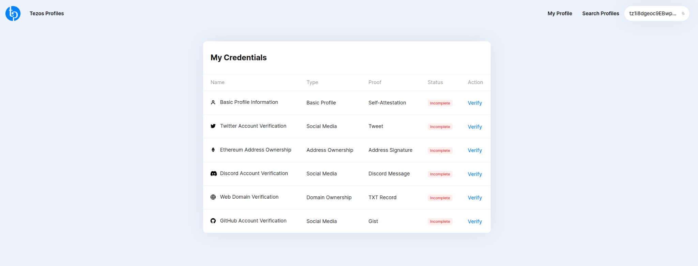Click the 'Gist' proof cell
The height and width of the screenshot is (266, 698).
tap(373, 221)
